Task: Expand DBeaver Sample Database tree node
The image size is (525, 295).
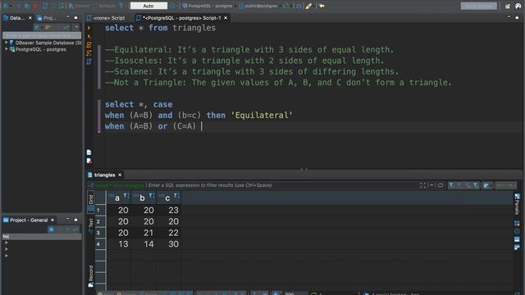Action: (x=6, y=43)
